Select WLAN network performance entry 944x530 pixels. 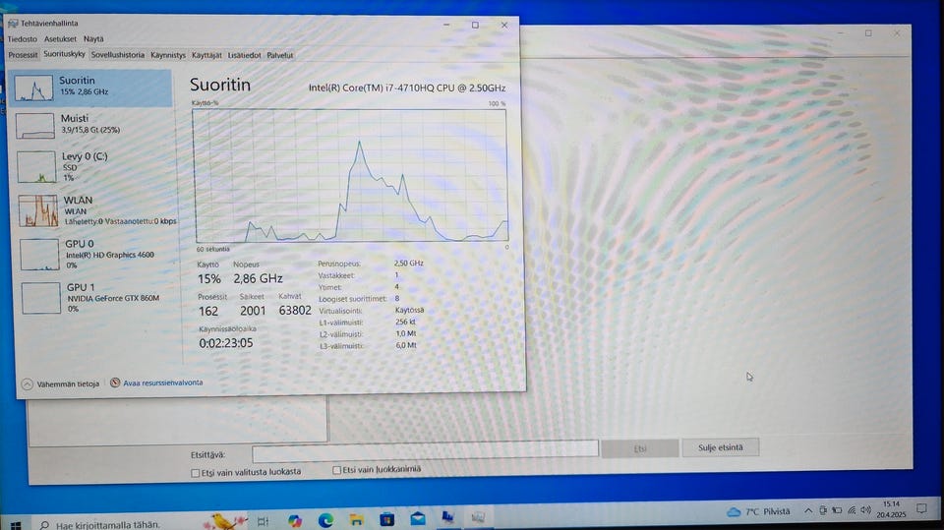(94, 209)
